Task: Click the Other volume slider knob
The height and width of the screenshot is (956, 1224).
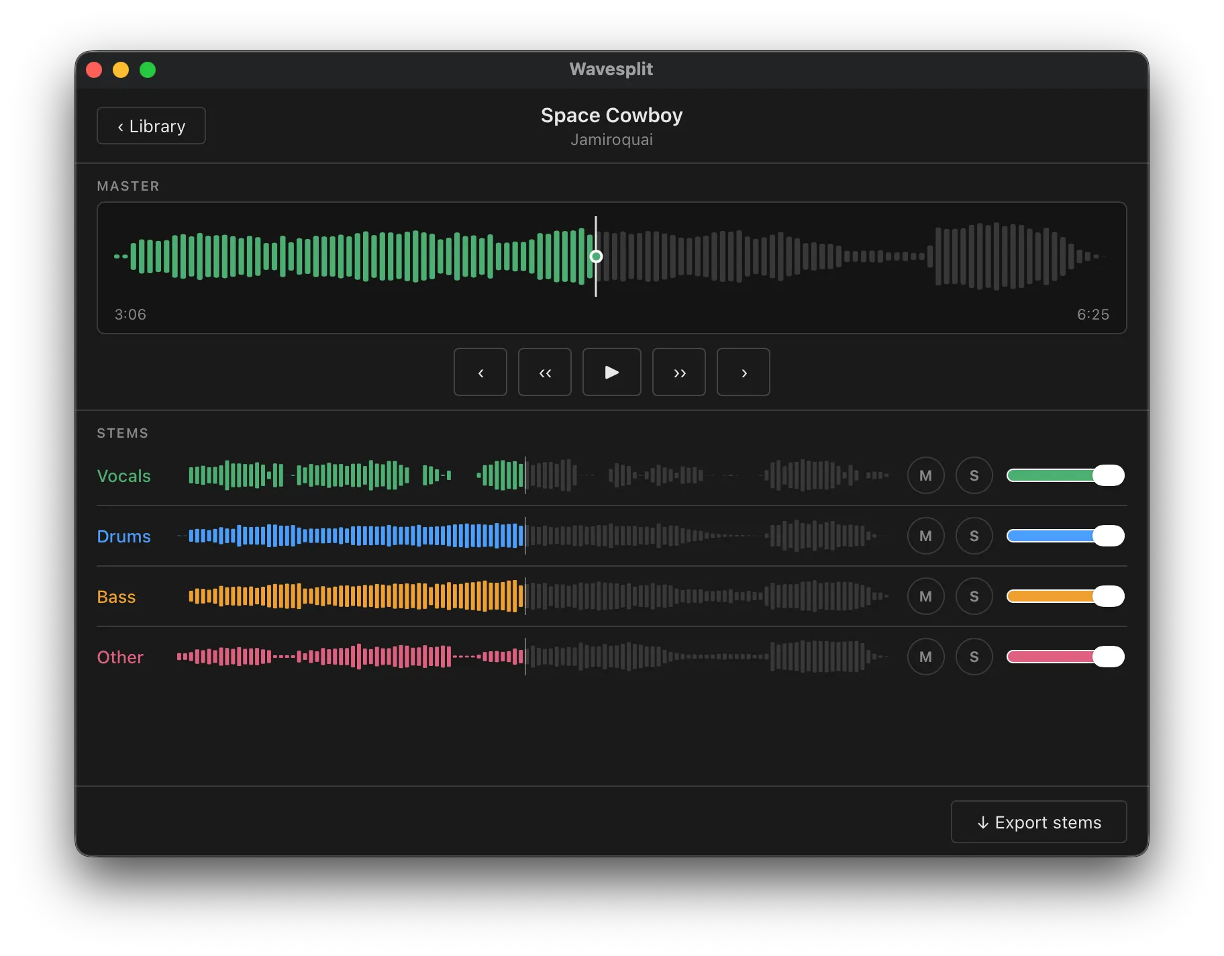Action: tap(1109, 657)
